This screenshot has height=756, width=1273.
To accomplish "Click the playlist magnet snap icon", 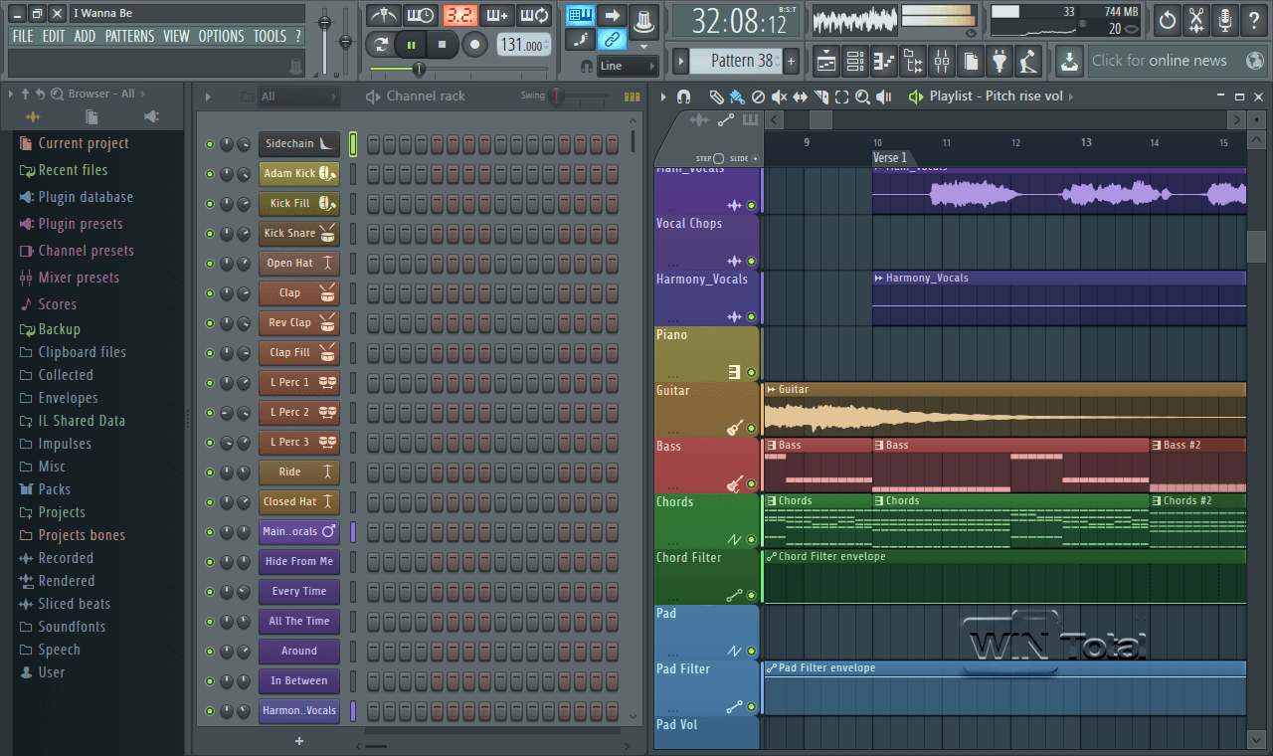I will pyautogui.click(x=683, y=96).
